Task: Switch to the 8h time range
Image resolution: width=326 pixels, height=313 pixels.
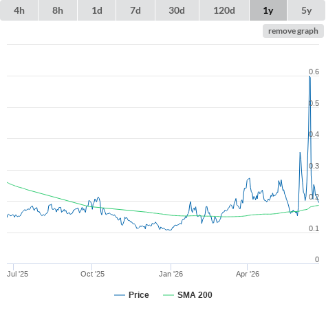Action: [x=58, y=10]
